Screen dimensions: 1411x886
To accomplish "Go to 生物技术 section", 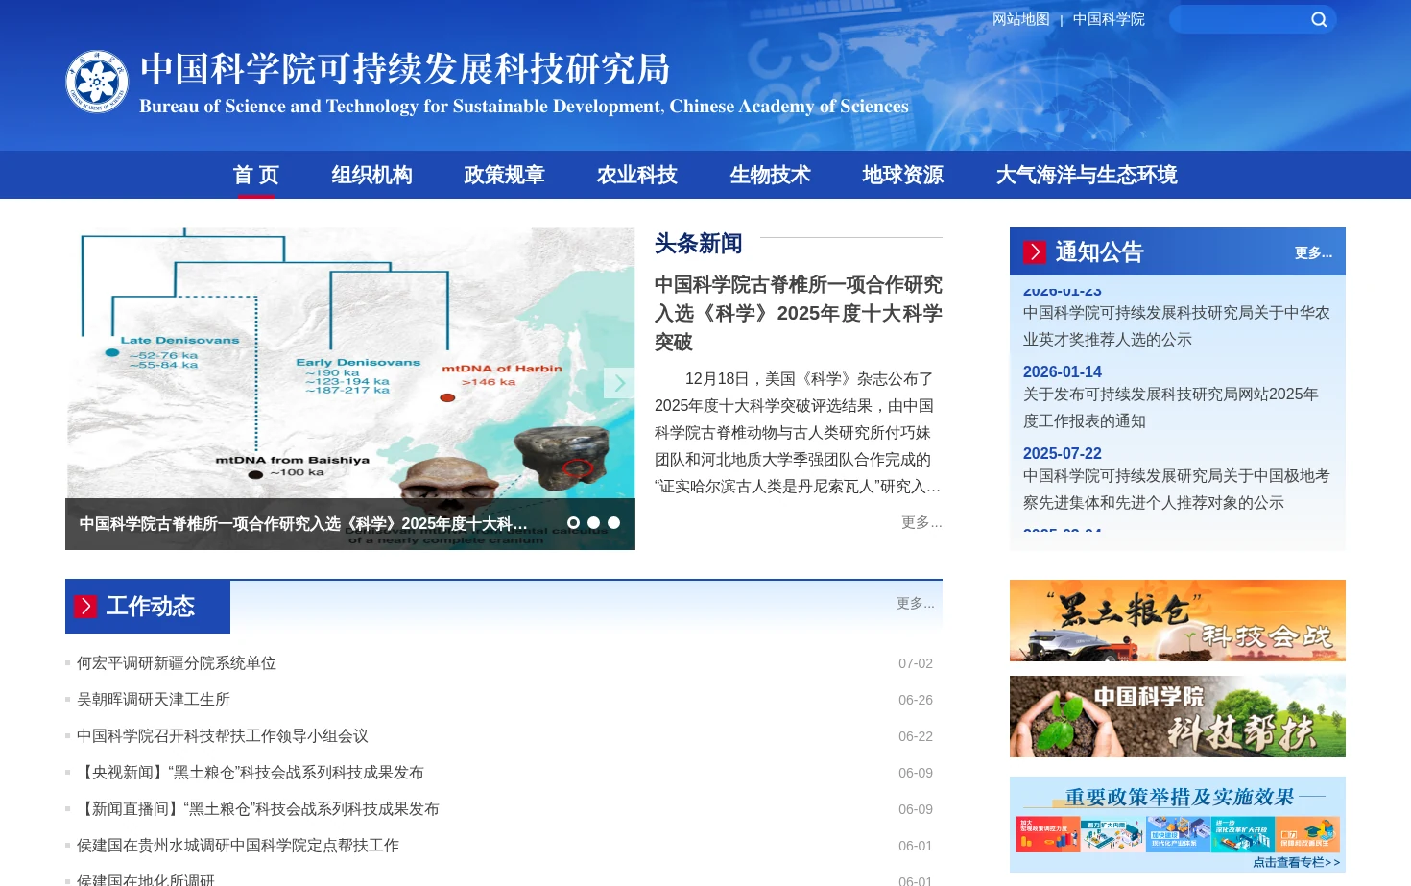I will (770, 175).
